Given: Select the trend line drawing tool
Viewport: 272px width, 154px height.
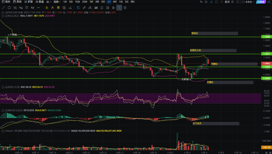Looking at the screenshot, I should (x=3, y=8).
